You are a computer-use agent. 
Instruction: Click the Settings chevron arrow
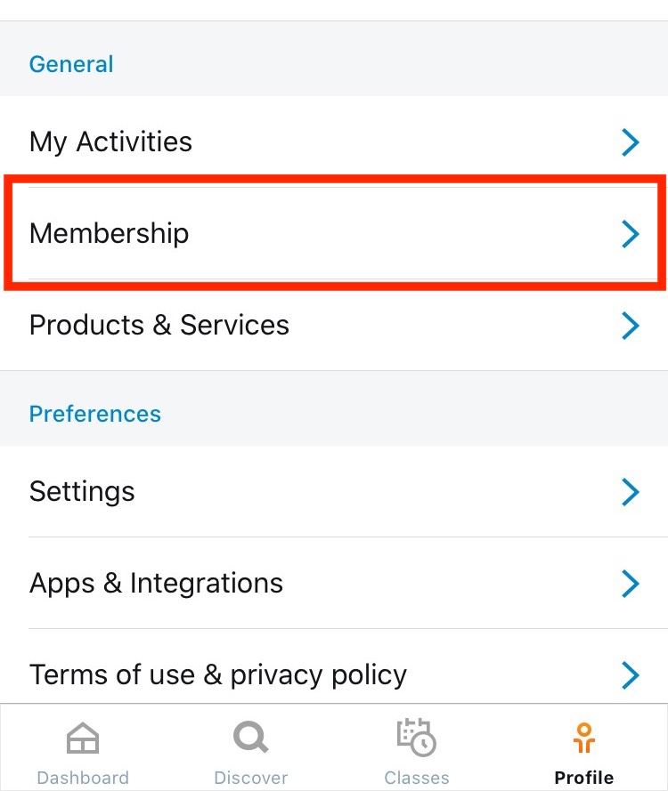[x=631, y=491]
